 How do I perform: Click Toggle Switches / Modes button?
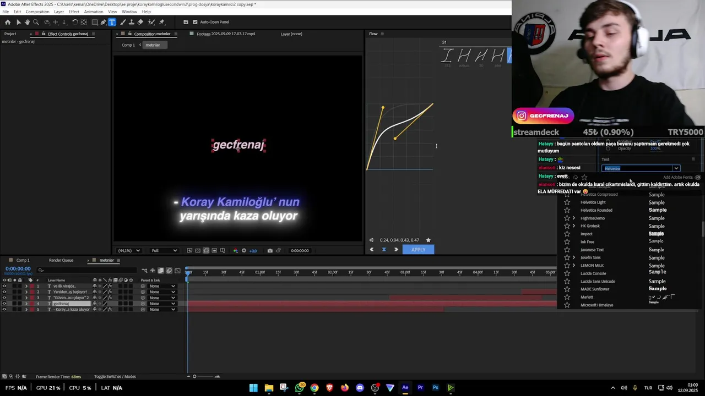[x=115, y=377]
